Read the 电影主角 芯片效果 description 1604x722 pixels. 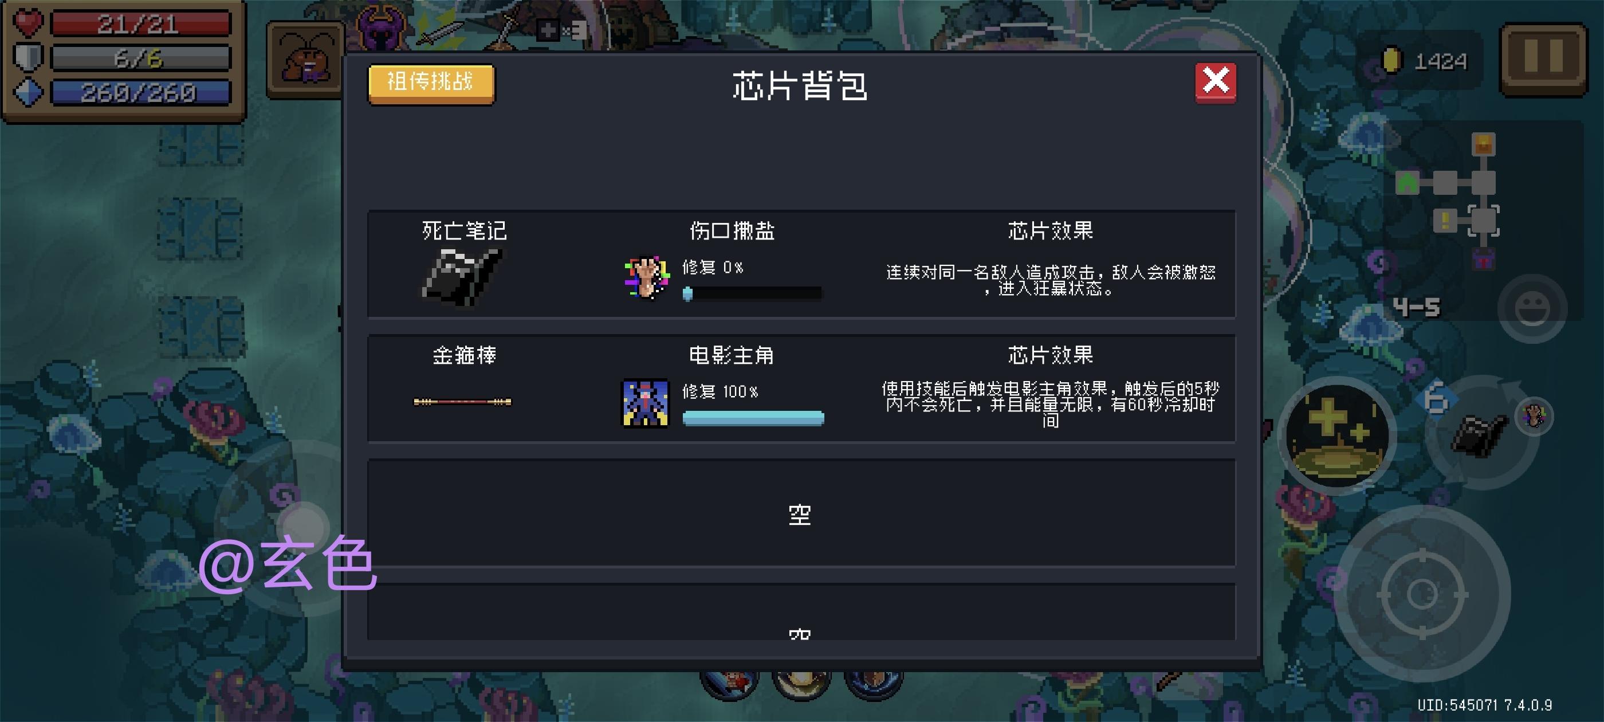(1050, 403)
